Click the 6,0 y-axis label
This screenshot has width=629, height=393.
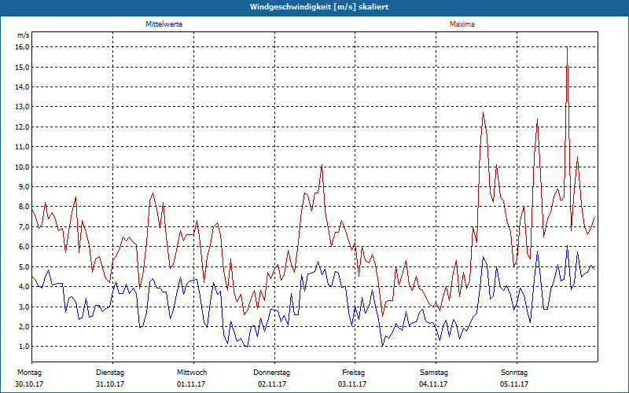click(x=24, y=247)
